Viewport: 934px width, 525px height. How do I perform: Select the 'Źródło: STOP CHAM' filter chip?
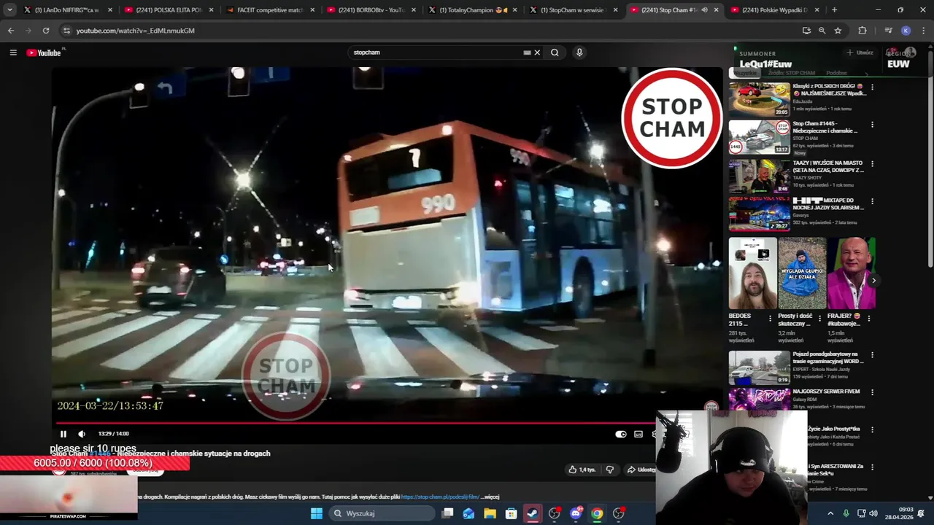pyautogui.click(x=791, y=73)
